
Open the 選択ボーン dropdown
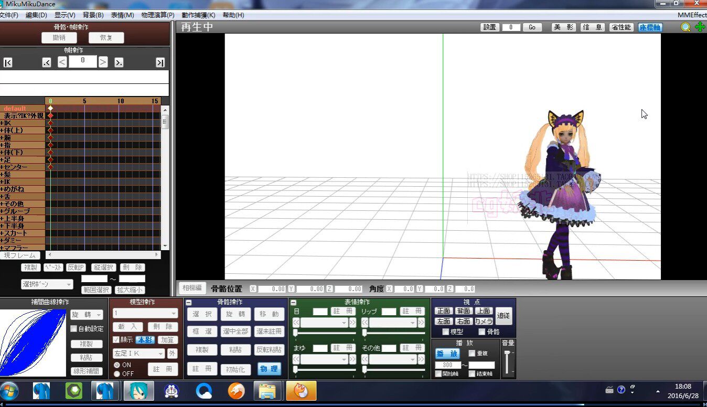pyautogui.click(x=47, y=284)
